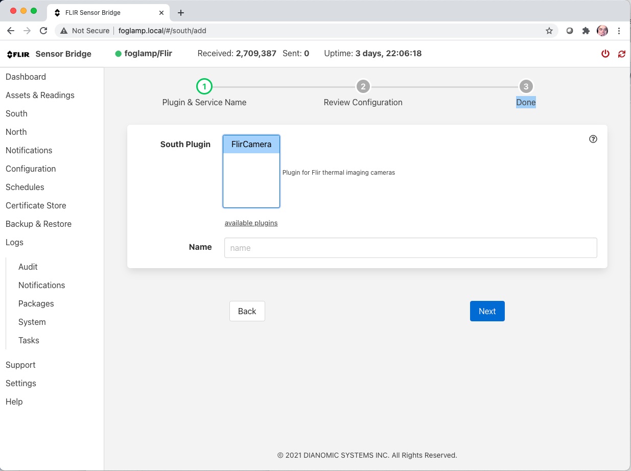631x471 pixels.
Task: Click the Back button
Action: point(247,311)
